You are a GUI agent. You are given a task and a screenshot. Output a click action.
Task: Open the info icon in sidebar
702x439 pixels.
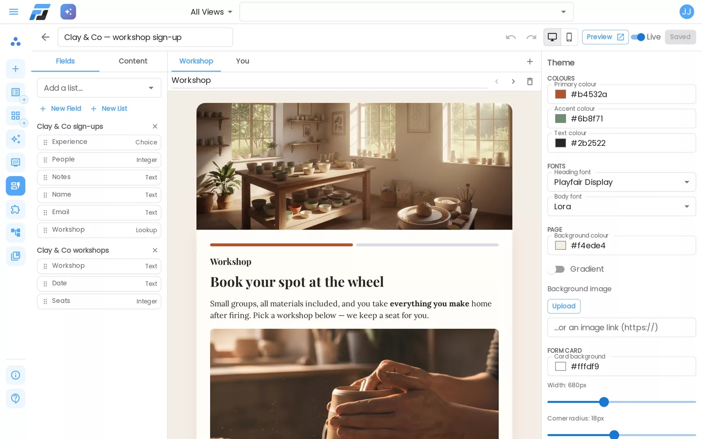[15, 375]
